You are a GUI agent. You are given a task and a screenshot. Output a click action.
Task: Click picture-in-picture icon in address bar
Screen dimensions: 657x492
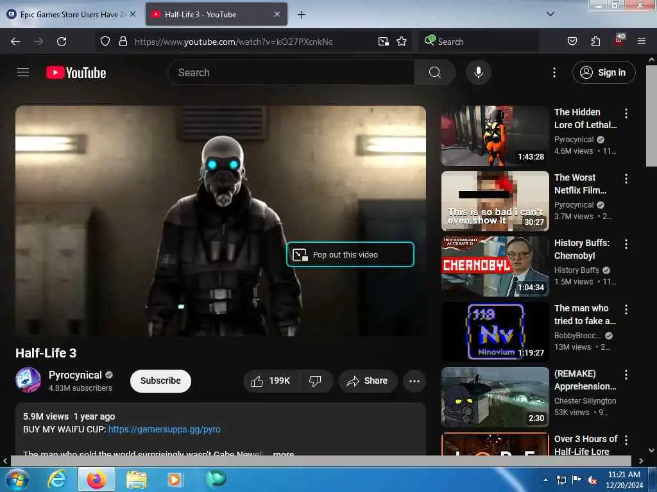(384, 41)
